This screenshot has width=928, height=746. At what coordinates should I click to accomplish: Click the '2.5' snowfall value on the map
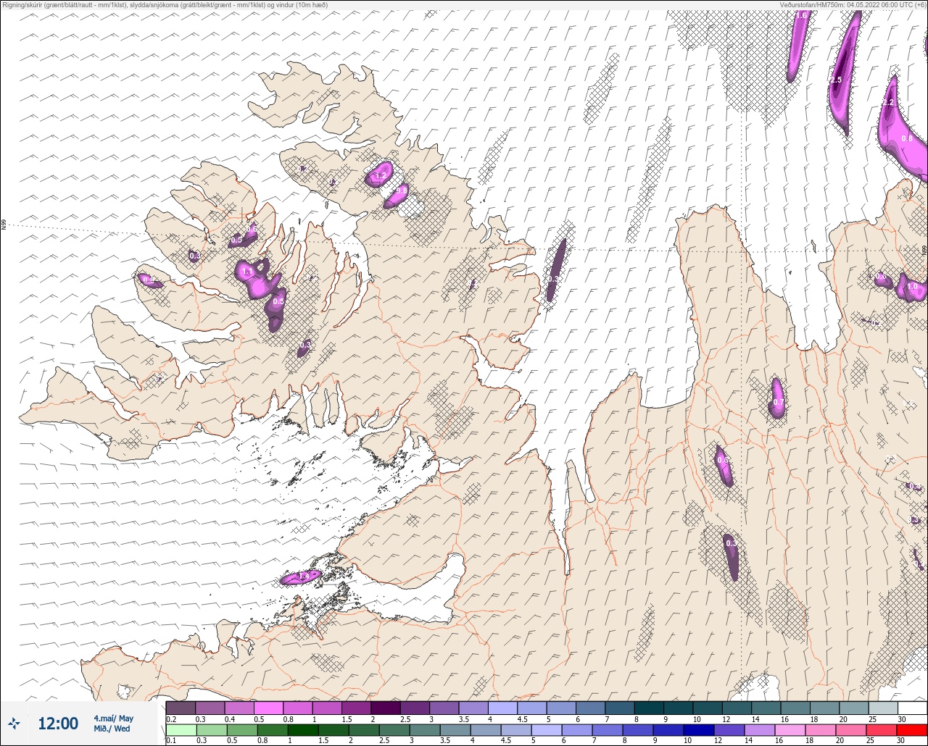(x=836, y=80)
